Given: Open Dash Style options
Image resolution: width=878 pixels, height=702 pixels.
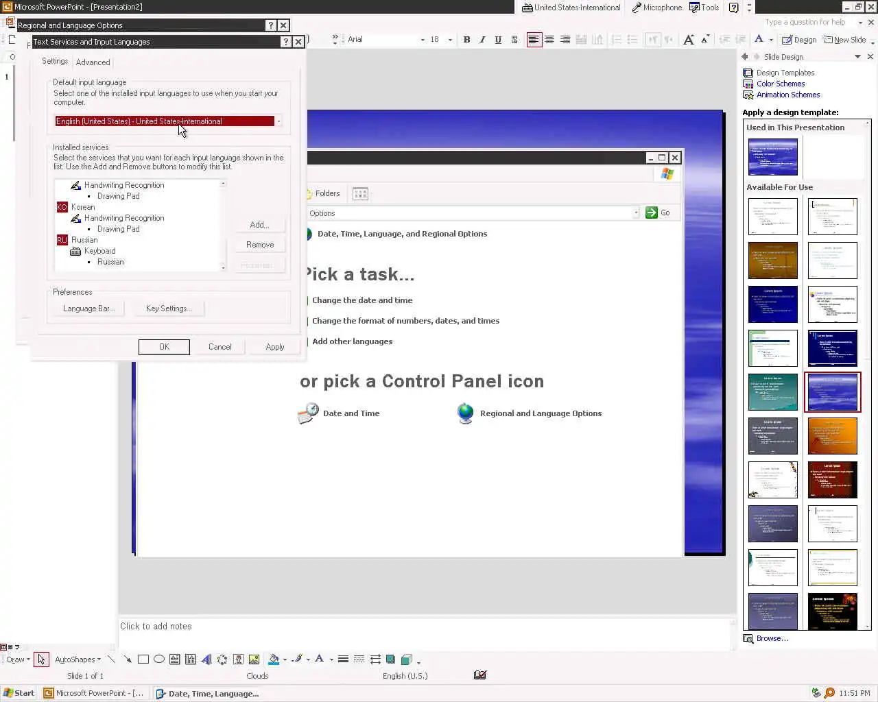Looking at the screenshot, I should [x=359, y=659].
